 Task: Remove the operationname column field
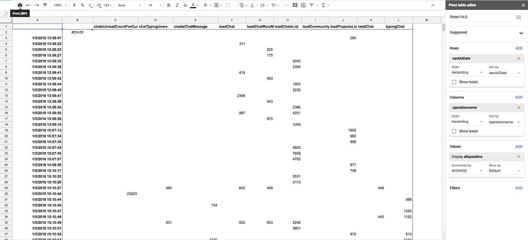click(519, 107)
